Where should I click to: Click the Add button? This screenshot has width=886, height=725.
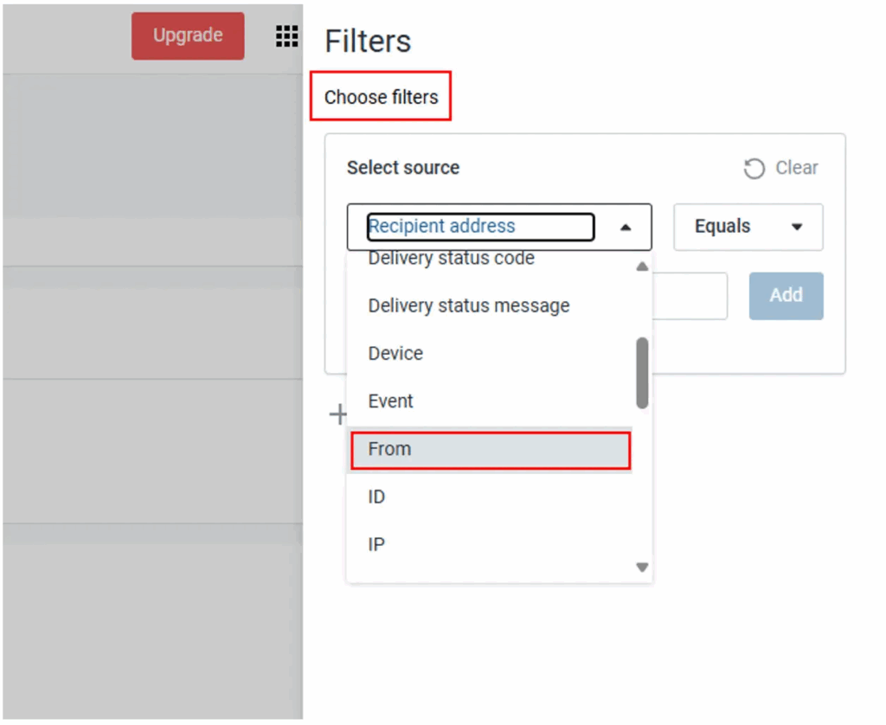pyautogui.click(x=786, y=296)
